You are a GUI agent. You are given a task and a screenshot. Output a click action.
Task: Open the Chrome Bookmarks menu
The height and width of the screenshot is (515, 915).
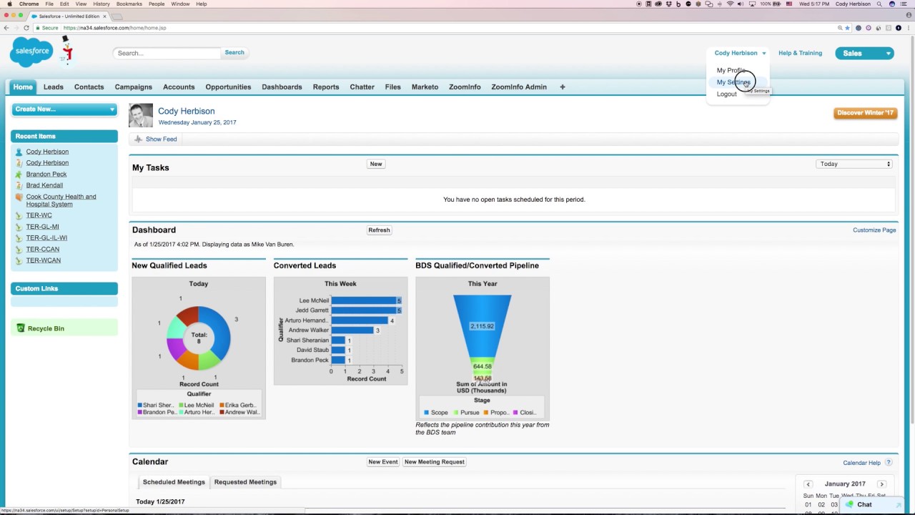pyautogui.click(x=129, y=4)
